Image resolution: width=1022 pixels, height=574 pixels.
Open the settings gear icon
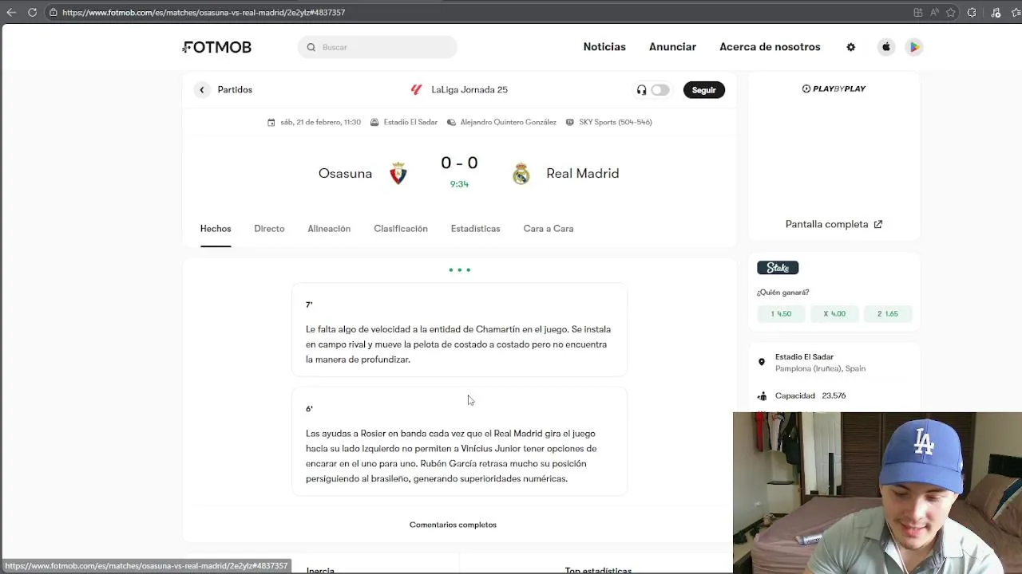[851, 47]
